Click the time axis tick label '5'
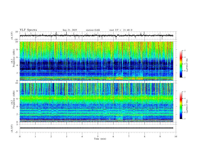Image resolution: width=198 pixels, height=153 pixels. point(98,136)
